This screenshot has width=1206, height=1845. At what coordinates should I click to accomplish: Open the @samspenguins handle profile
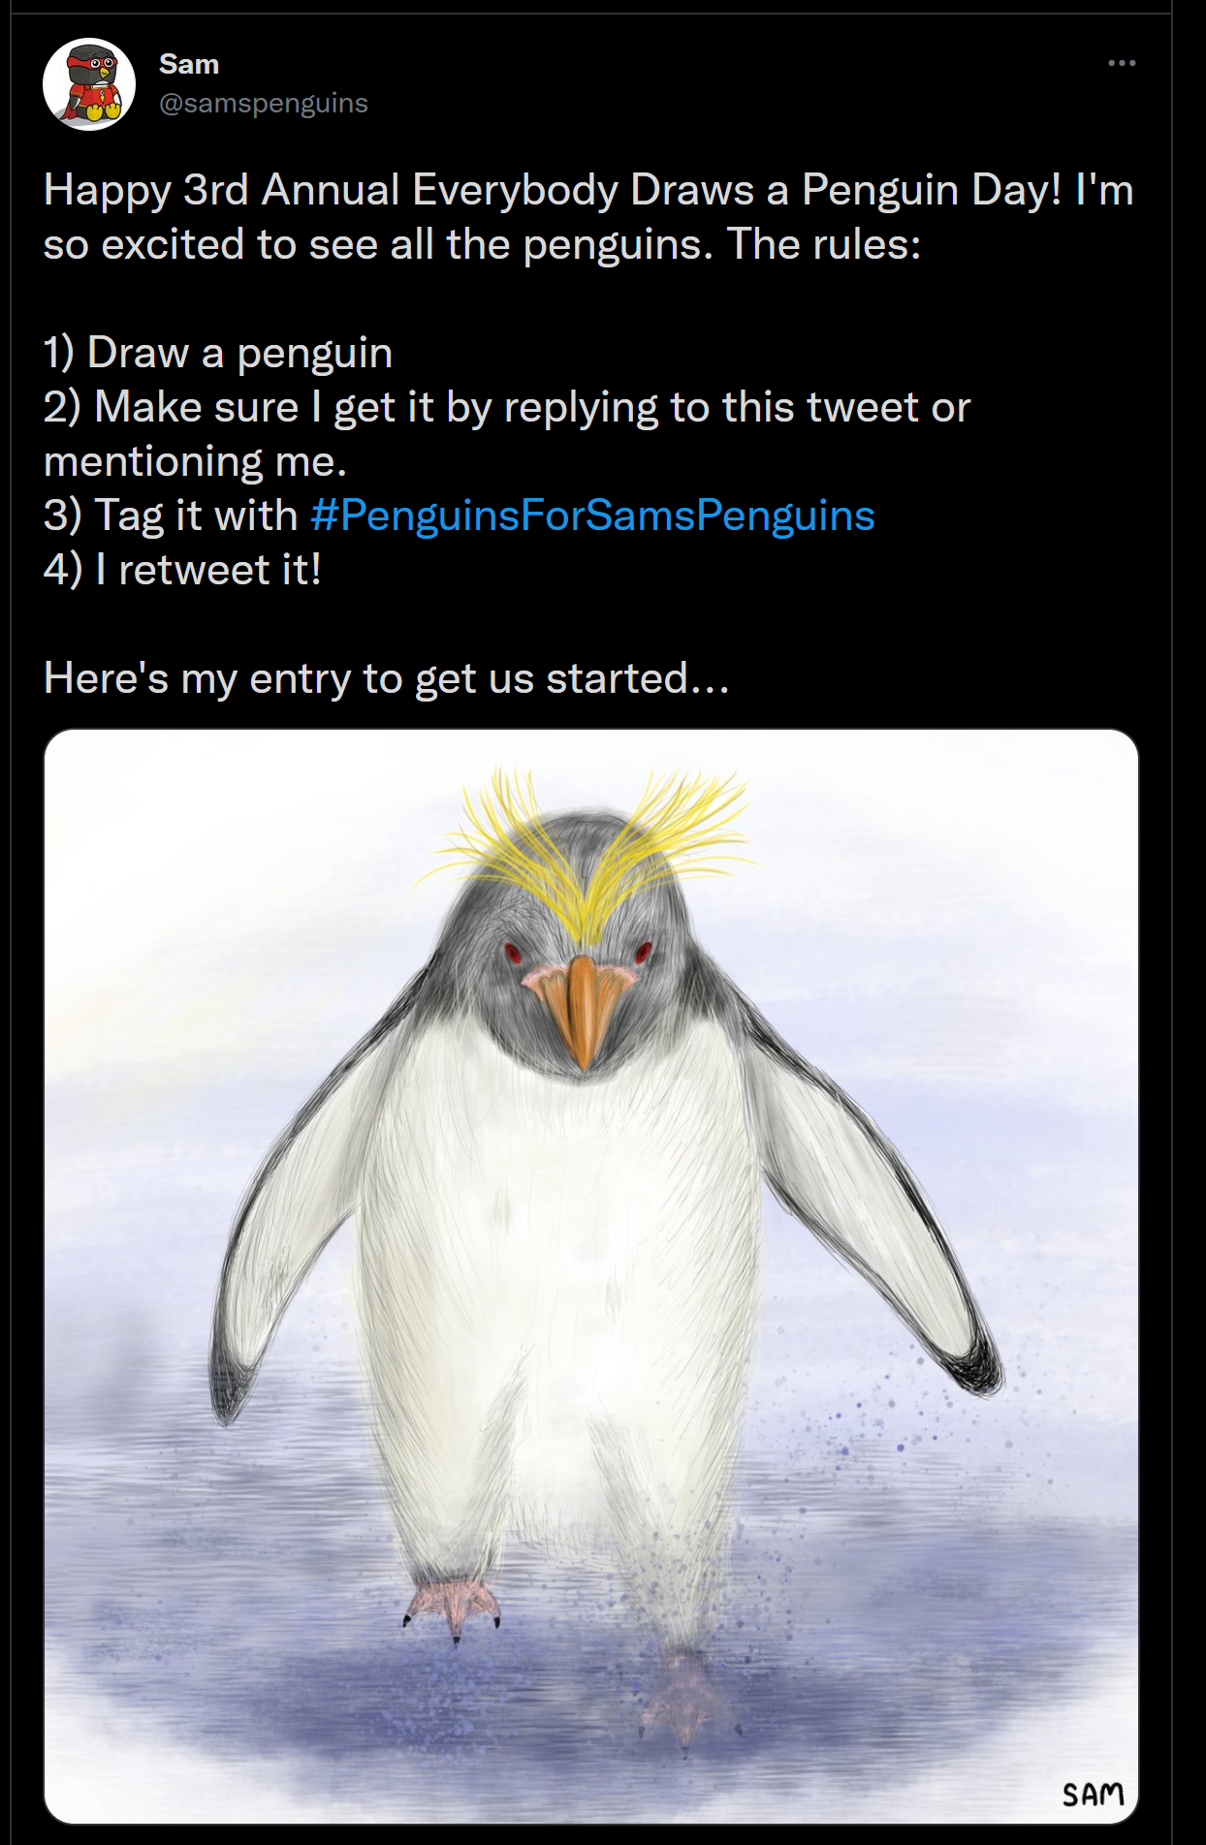click(264, 103)
